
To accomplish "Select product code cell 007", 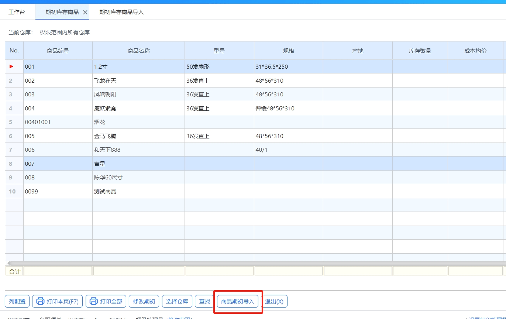I will 58,164.
